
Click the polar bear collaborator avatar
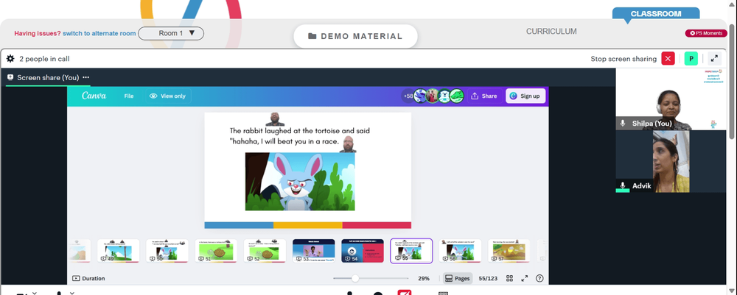coord(444,96)
